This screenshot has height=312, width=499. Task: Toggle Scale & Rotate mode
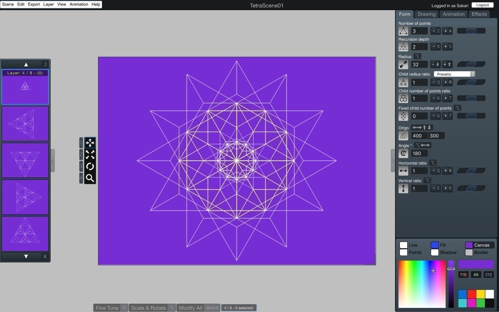point(152,308)
